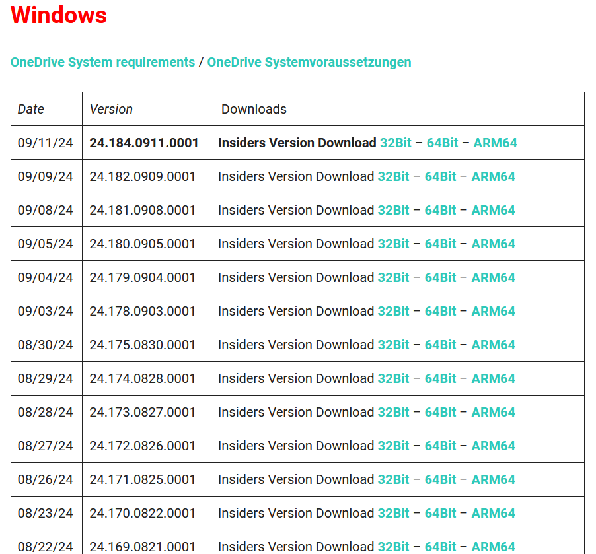Download ARM64 for version 24.182.0909.0001

pyautogui.click(x=494, y=177)
